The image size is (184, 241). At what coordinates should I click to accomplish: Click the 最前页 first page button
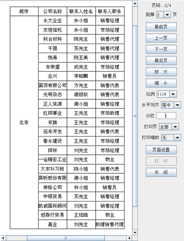161,27
